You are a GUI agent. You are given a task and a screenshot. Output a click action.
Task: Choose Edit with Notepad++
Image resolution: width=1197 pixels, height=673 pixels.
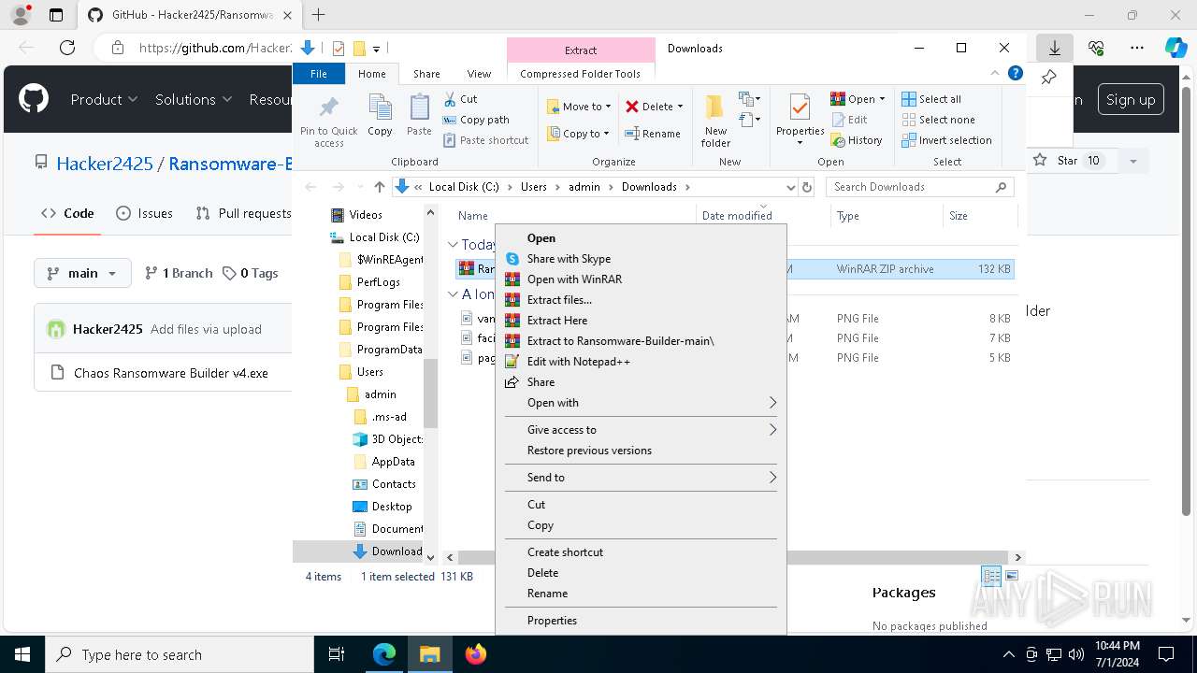(640, 362)
